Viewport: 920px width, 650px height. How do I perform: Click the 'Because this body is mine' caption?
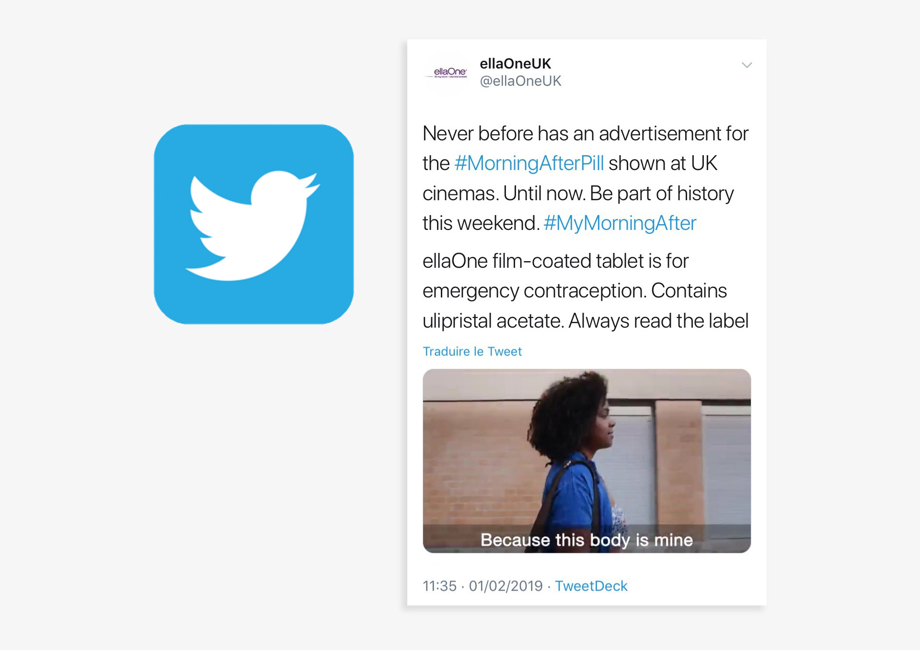[x=586, y=540]
